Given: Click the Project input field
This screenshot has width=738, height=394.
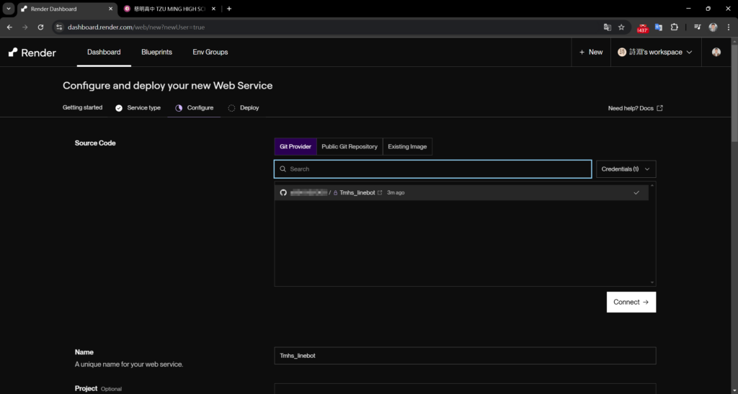Looking at the screenshot, I should pyautogui.click(x=465, y=389).
